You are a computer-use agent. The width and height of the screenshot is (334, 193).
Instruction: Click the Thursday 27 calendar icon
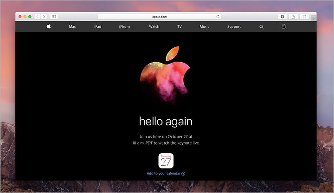[x=166, y=161]
